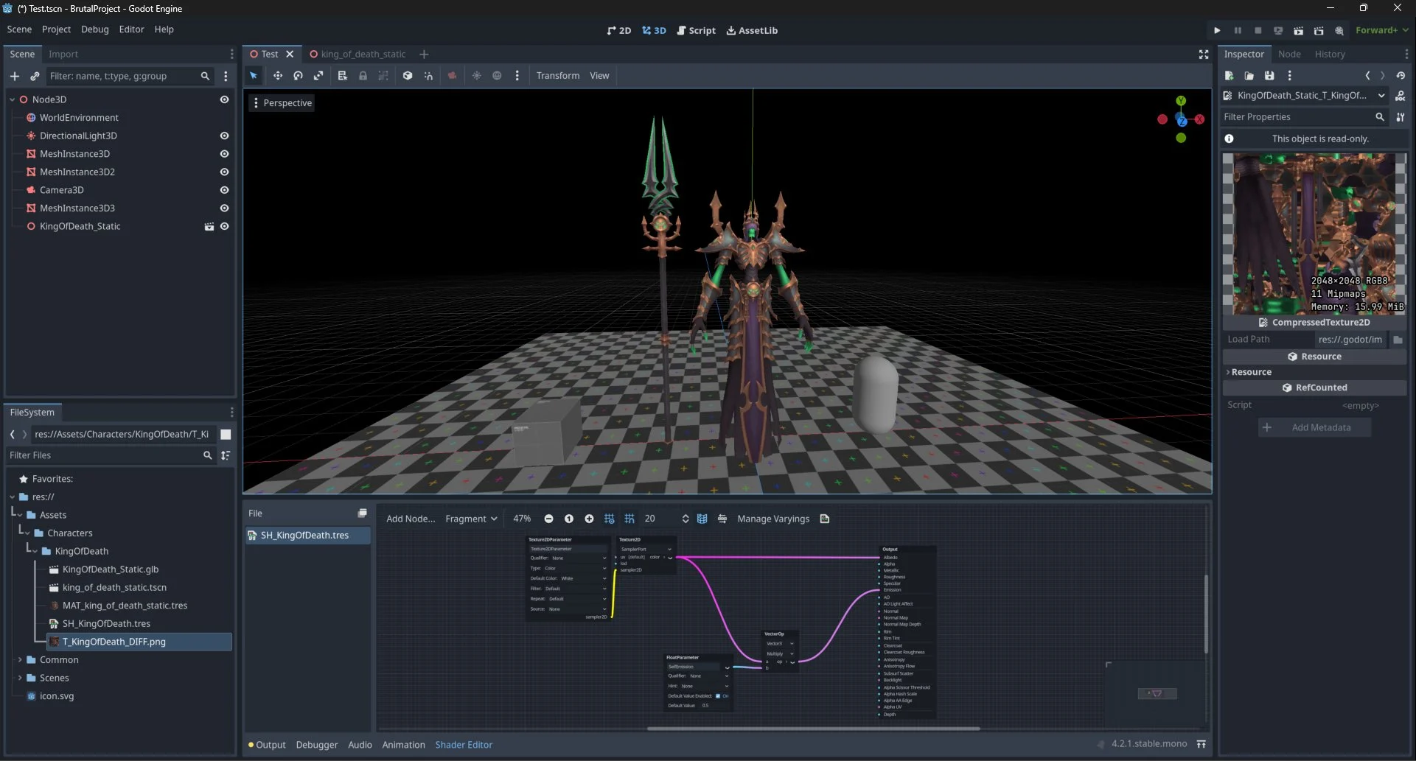The height and width of the screenshot is (761, 1416).
Task: Add a new child node plus icon
Action: pyautogui.click(x=15, y=76)
